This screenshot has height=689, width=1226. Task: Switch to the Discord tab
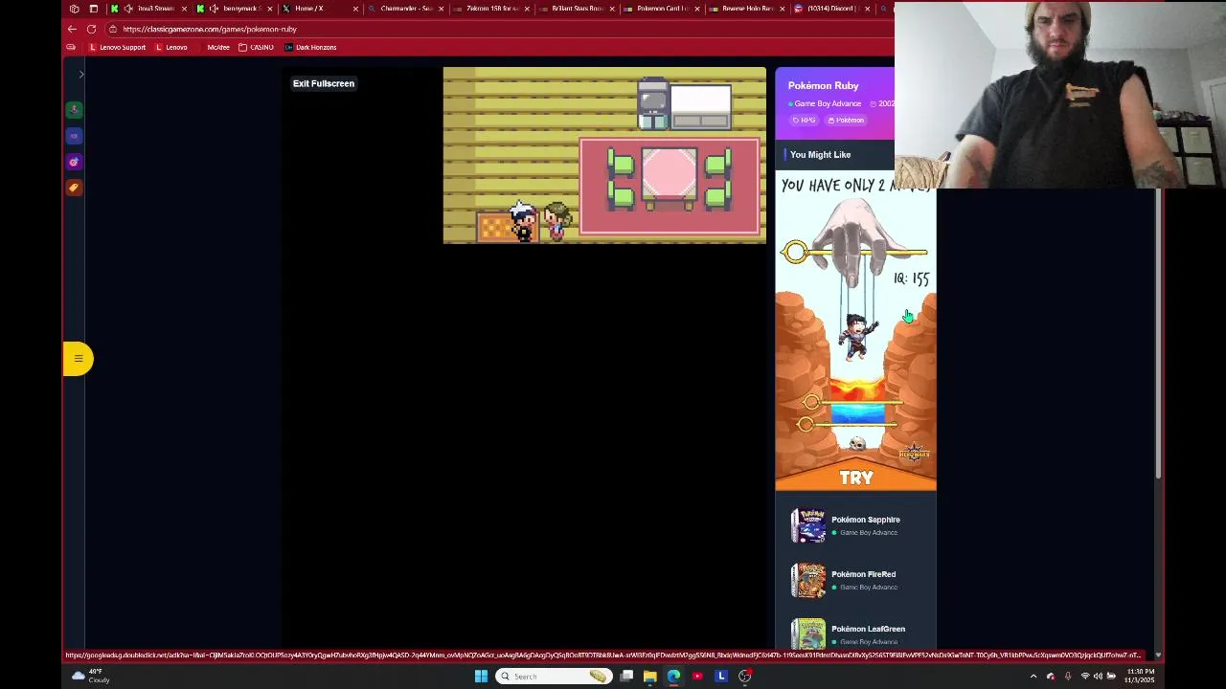[x=833, y=9]
